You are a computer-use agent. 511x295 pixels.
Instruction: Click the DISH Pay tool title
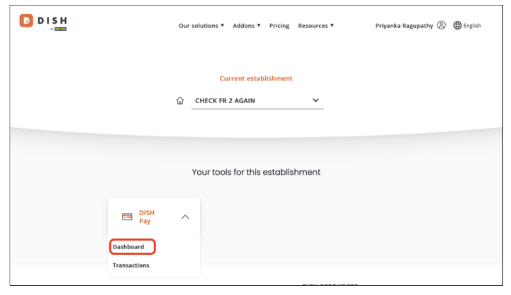147,217
